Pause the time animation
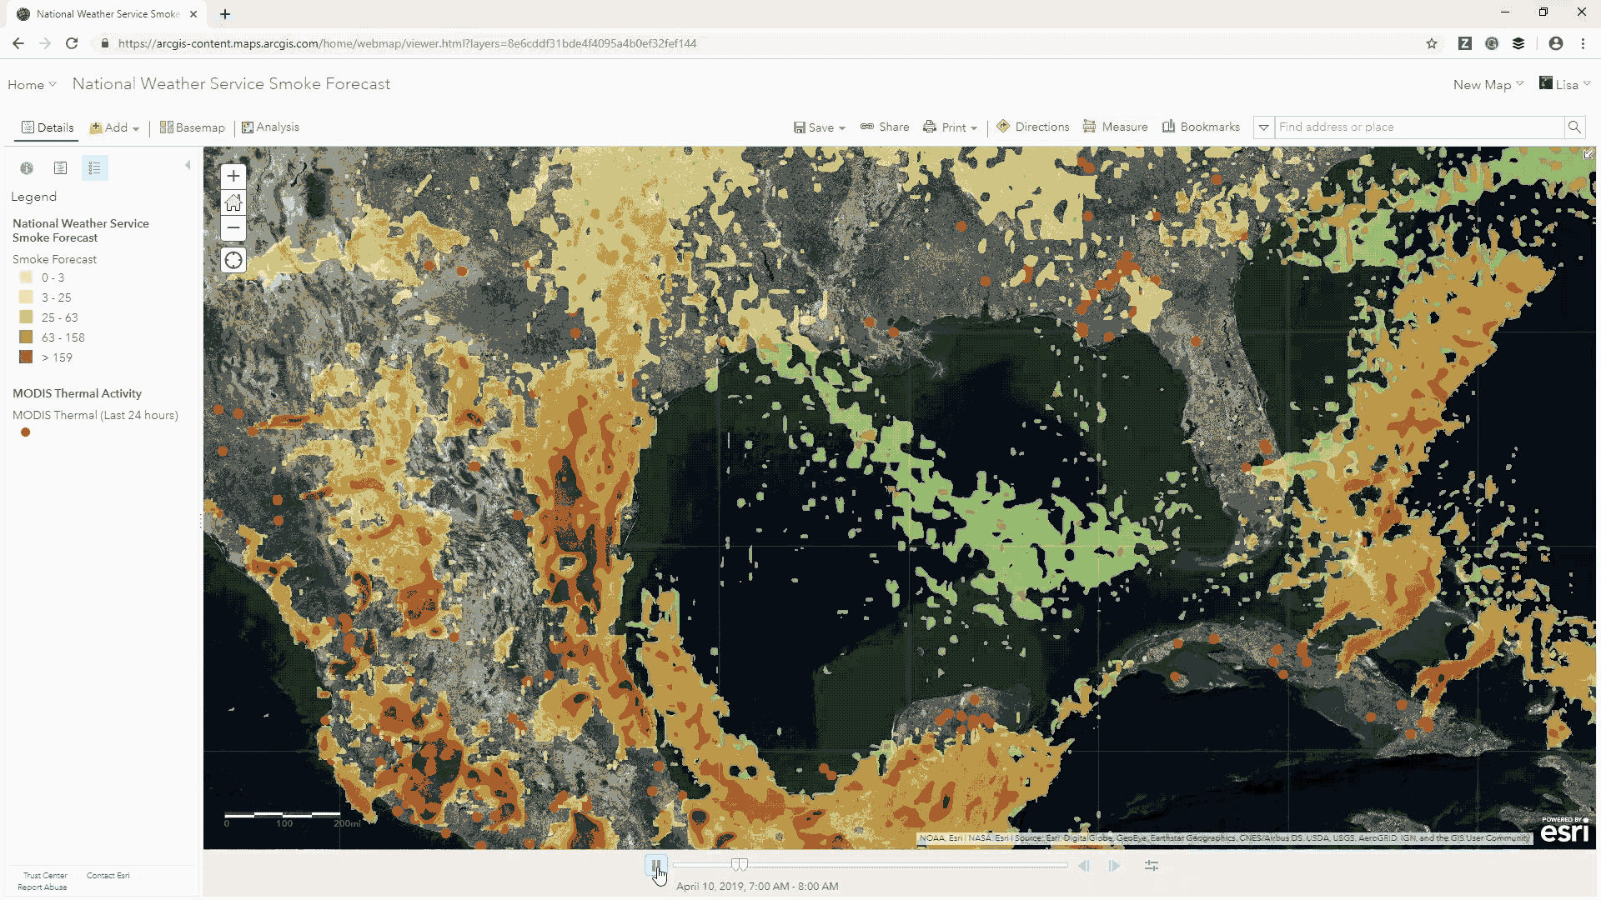This screenshot has height=900, width=1601. click(655, 866)
